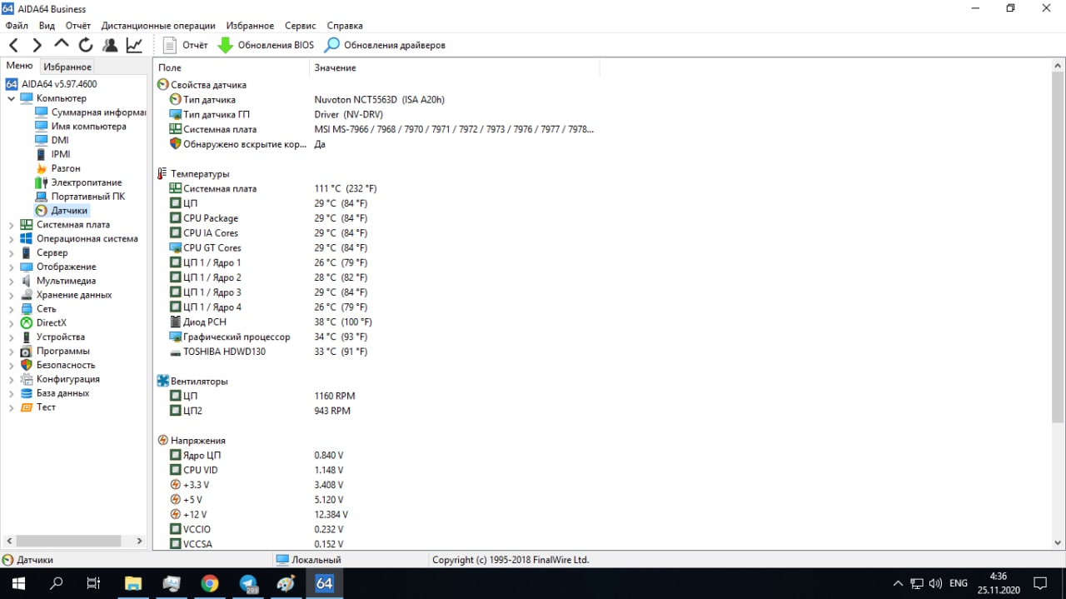Collapse the Компьютер tree node
This screenshot has height=599, width=1066.
11,98
